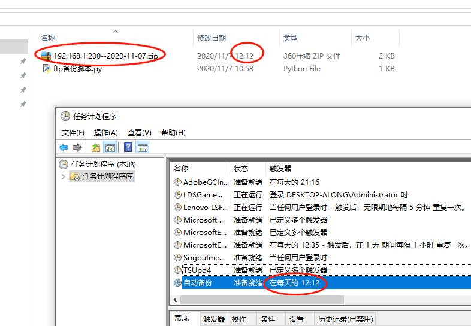
Task: Open the 查看(V) menu
Action: coord(140,133)
